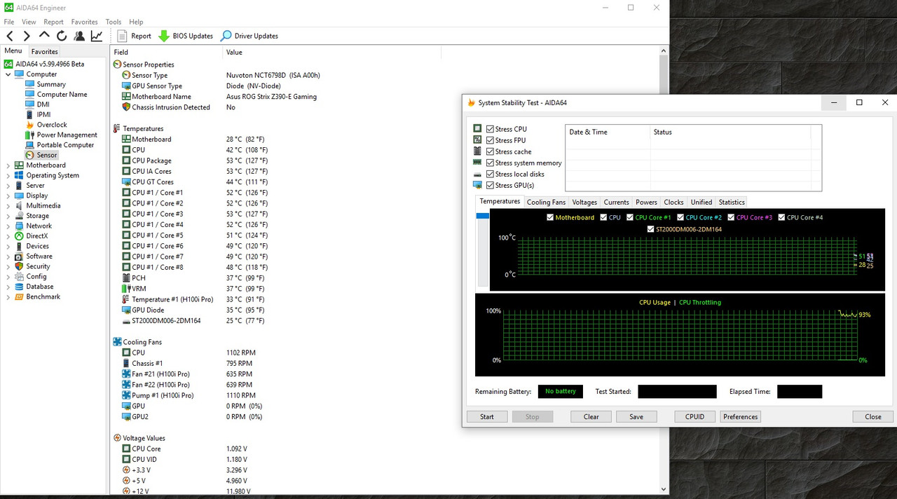Screen dimensions: 897x499
Task: Select the Portable Computer tree item
Action: click(65, 145)
